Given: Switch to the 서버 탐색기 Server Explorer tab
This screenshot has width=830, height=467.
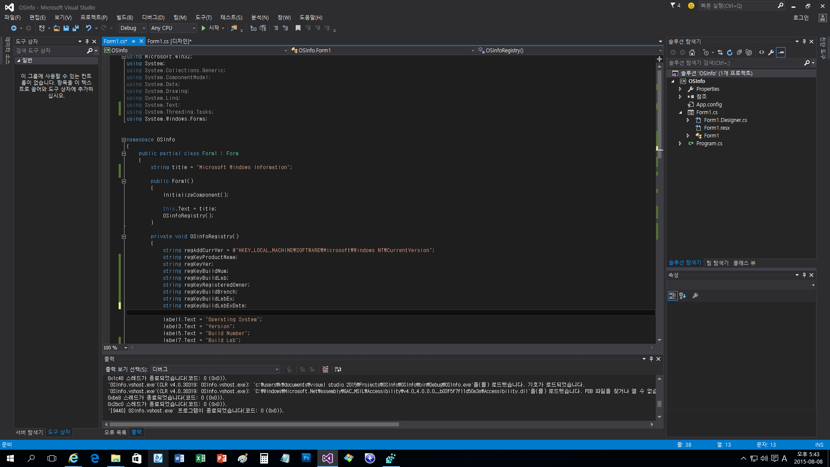Looking at the screenshot, I should 29,432.
